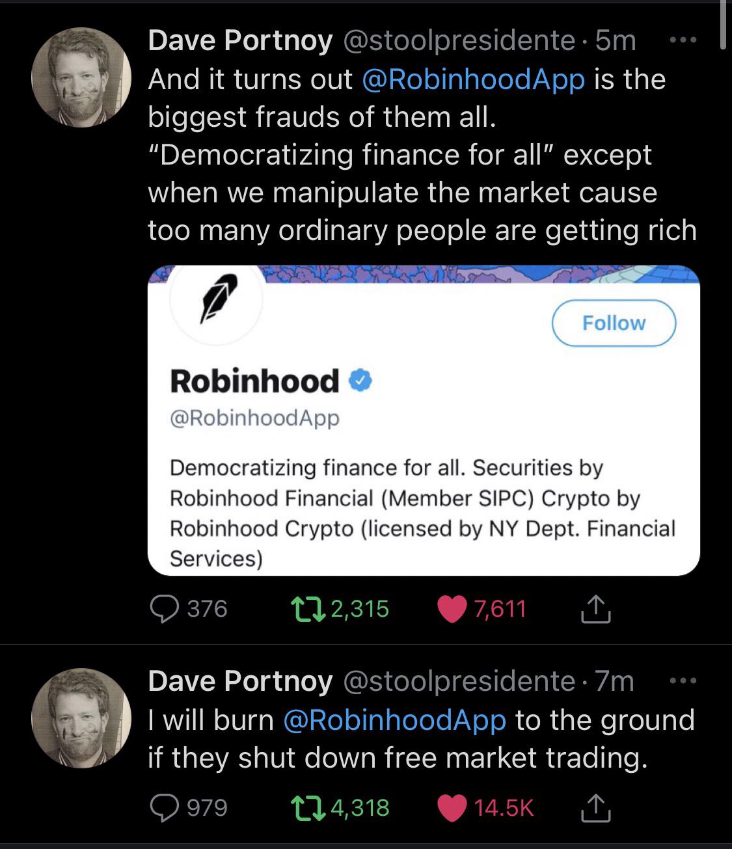Open Dave Portnoy's avatar on the bottom tweet

tap(81, 718)
